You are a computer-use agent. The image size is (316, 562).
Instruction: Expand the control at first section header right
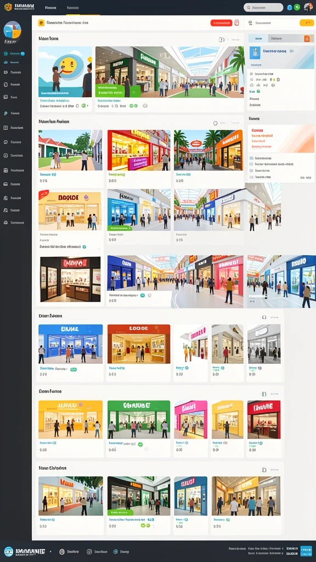click(x=222, y=40)
